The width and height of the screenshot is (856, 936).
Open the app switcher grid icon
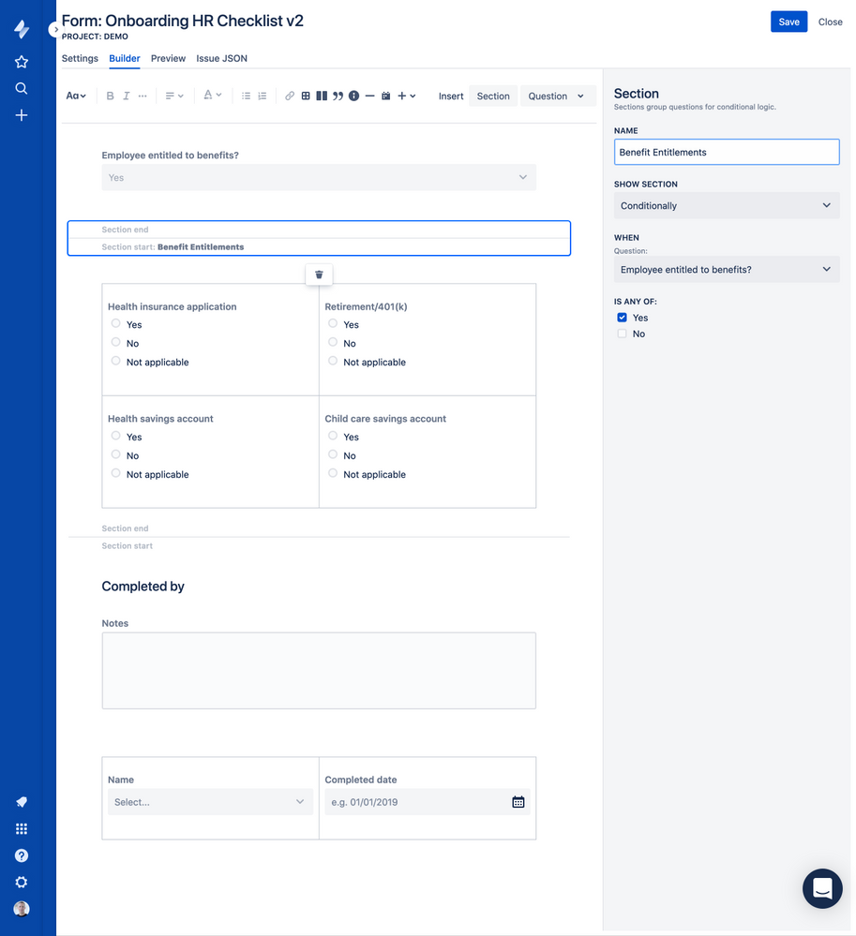pyautogui.click(x=22, y=828)
